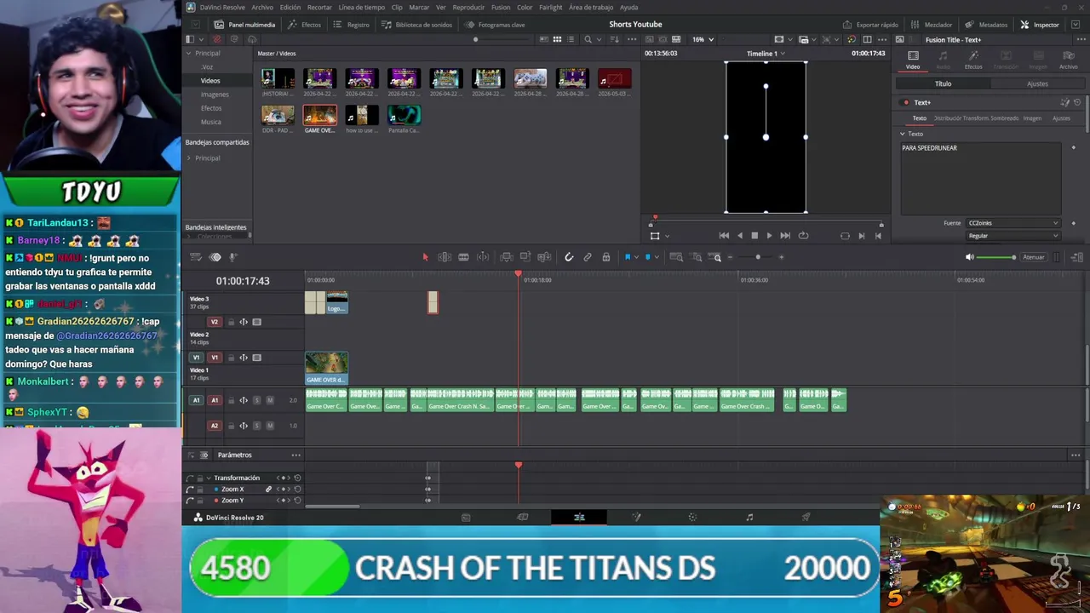Switch to the Ajustes inspector tab
The height and width of the screenshot is (613, 1090).
point(1037,83)
